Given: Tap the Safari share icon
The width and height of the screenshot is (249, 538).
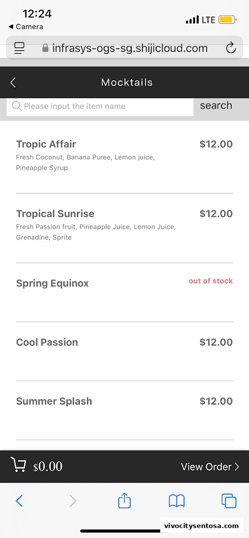Looking at the screenshot, I should pyautogui.click(x=124, y=501).
